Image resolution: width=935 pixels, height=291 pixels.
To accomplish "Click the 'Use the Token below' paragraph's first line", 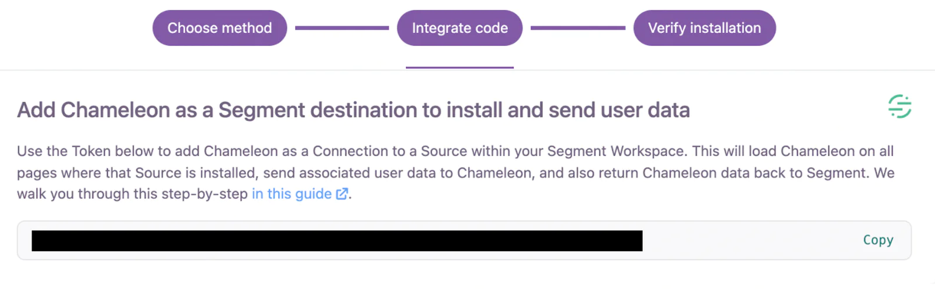I will coord(351,152).
